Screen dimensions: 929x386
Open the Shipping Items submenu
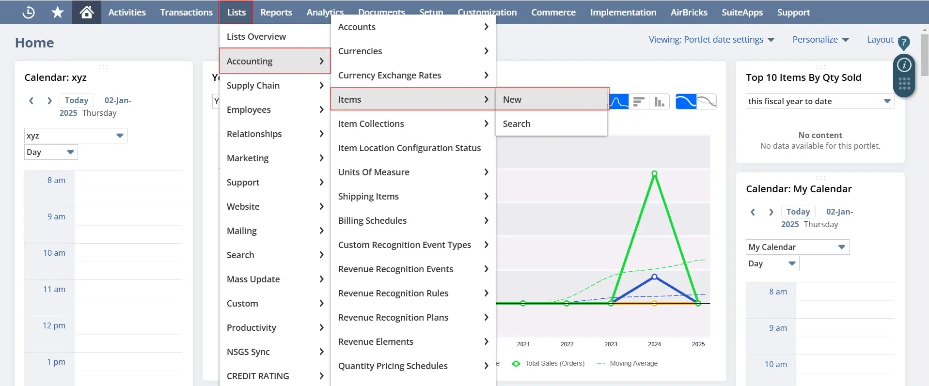point(413,196)
